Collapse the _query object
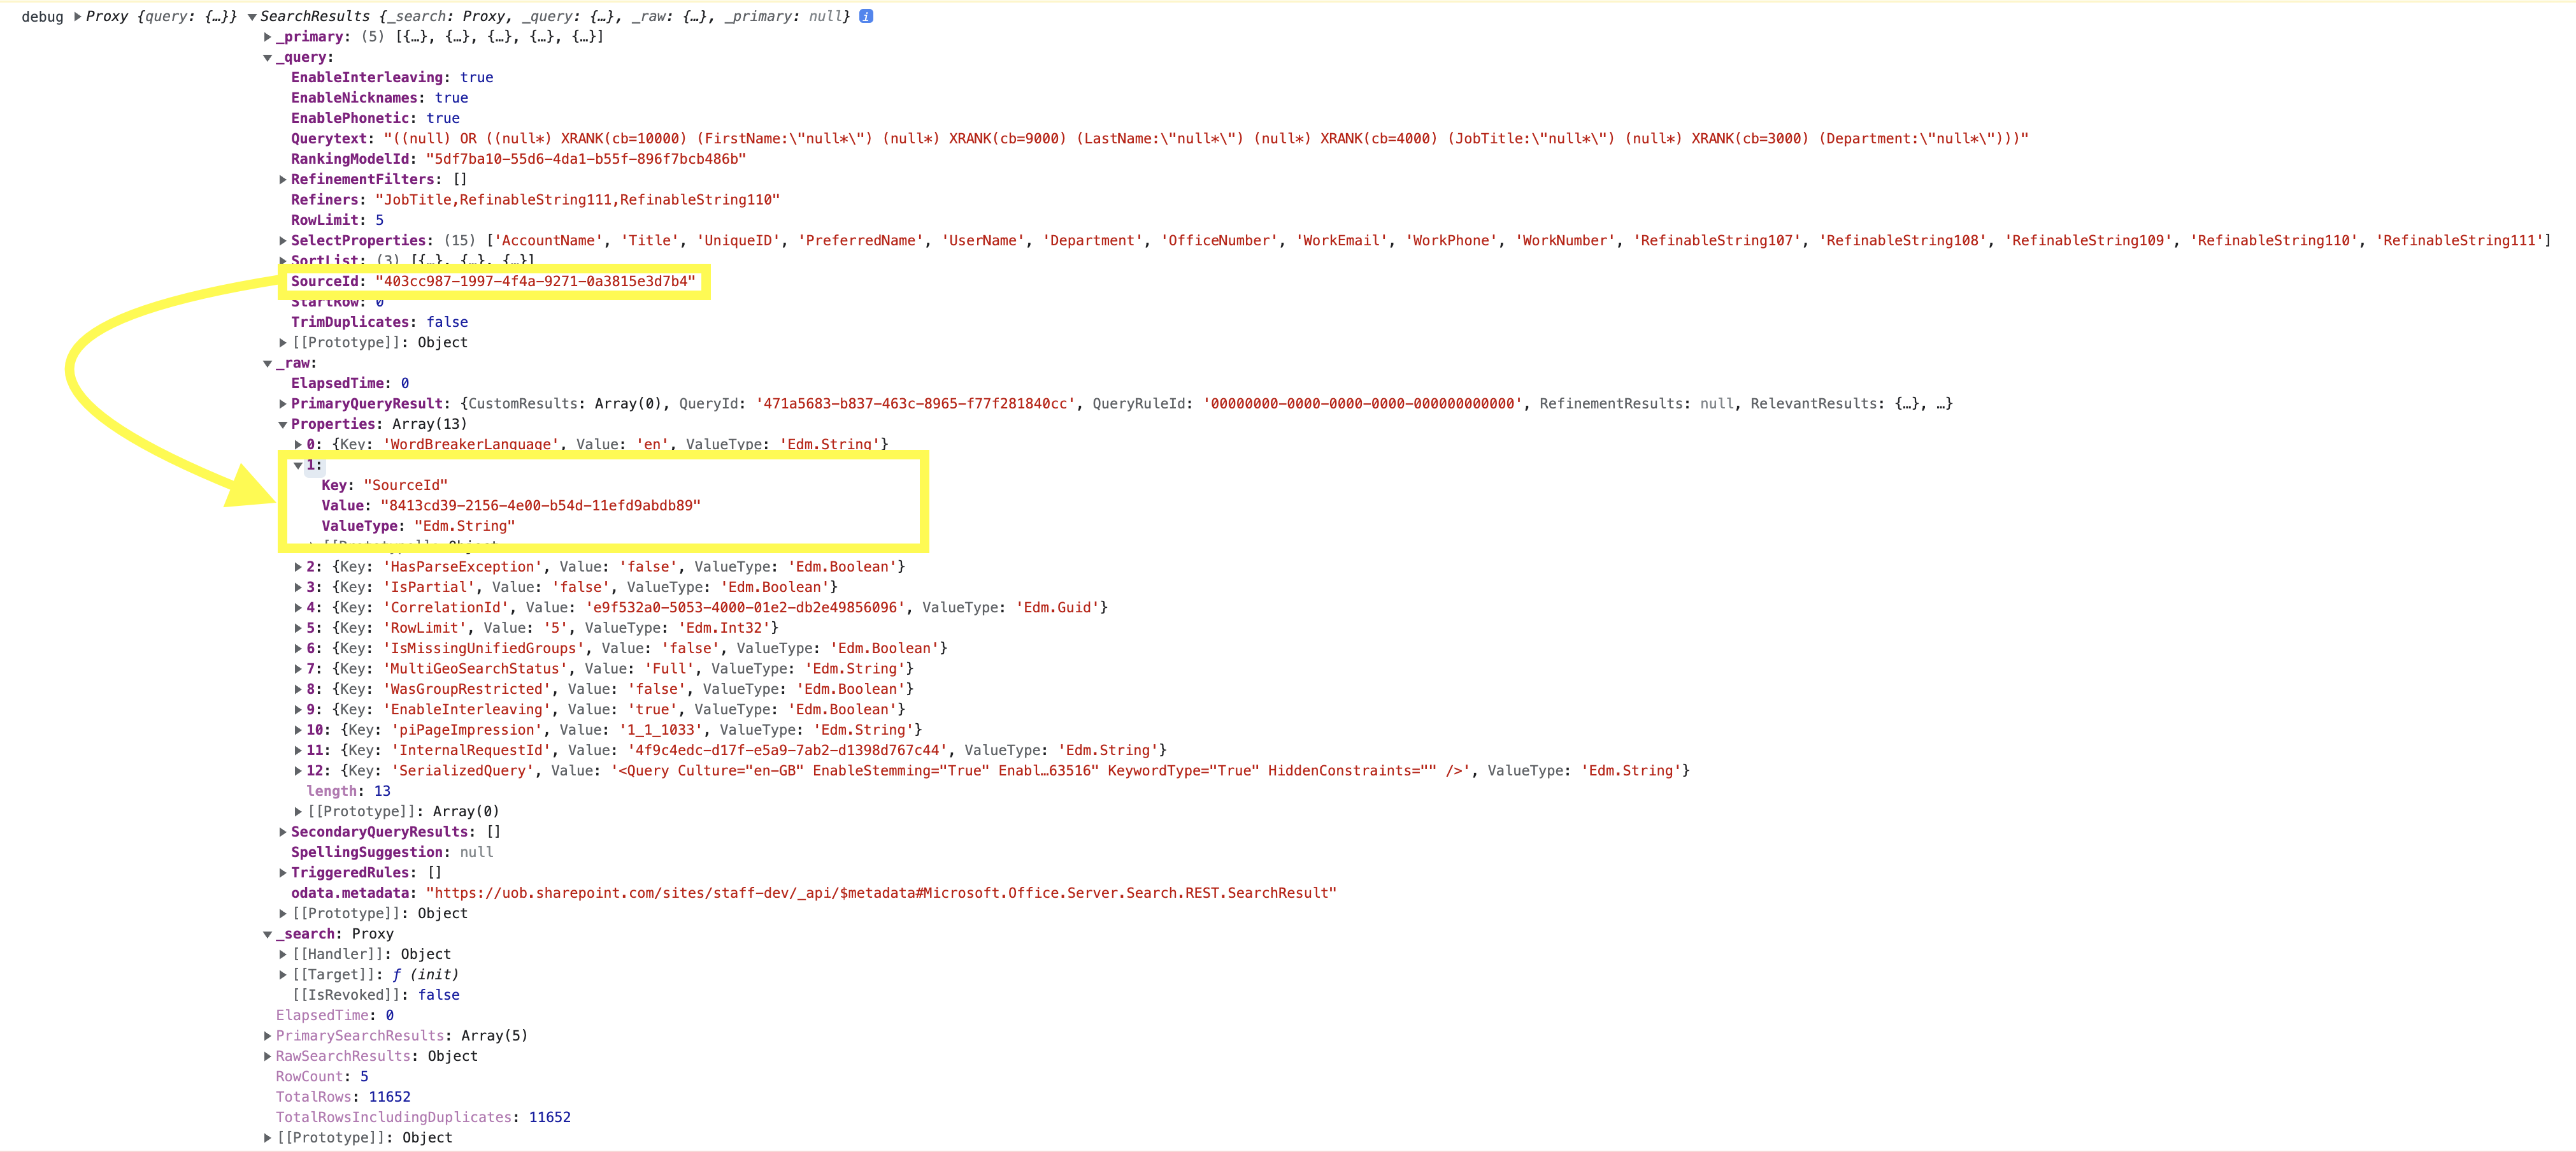2576x1152 pixels. pos(268,58)
